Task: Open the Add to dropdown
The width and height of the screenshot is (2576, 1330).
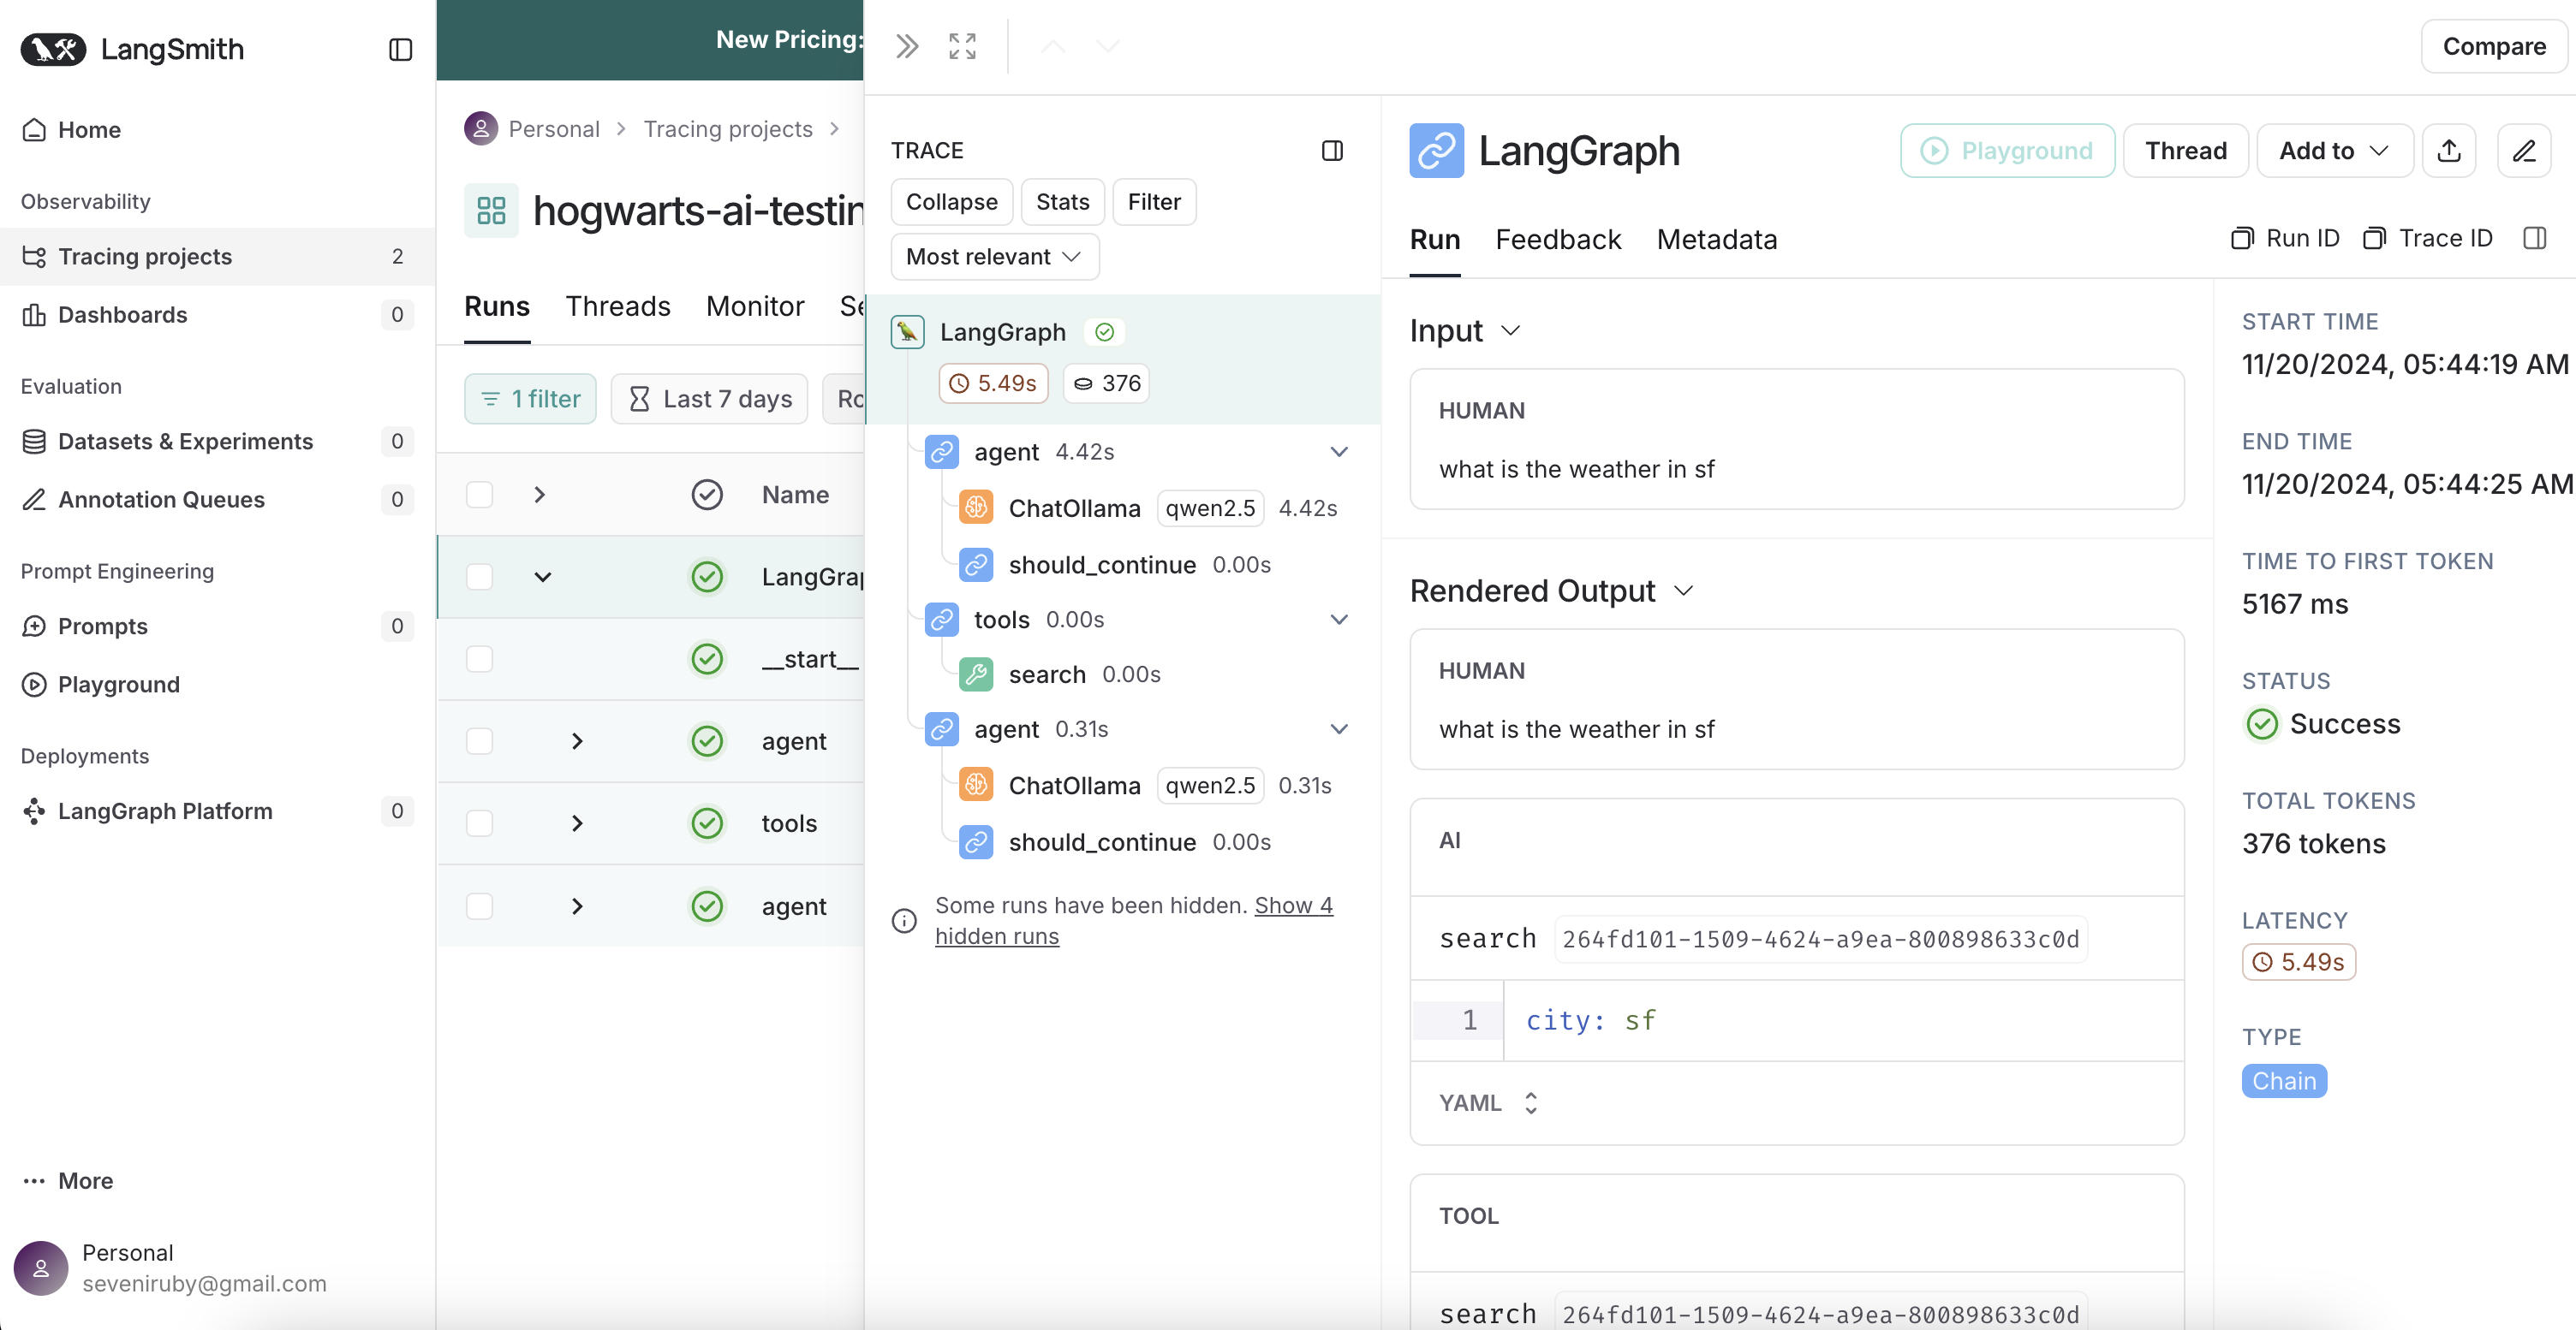Action: 2333,151
